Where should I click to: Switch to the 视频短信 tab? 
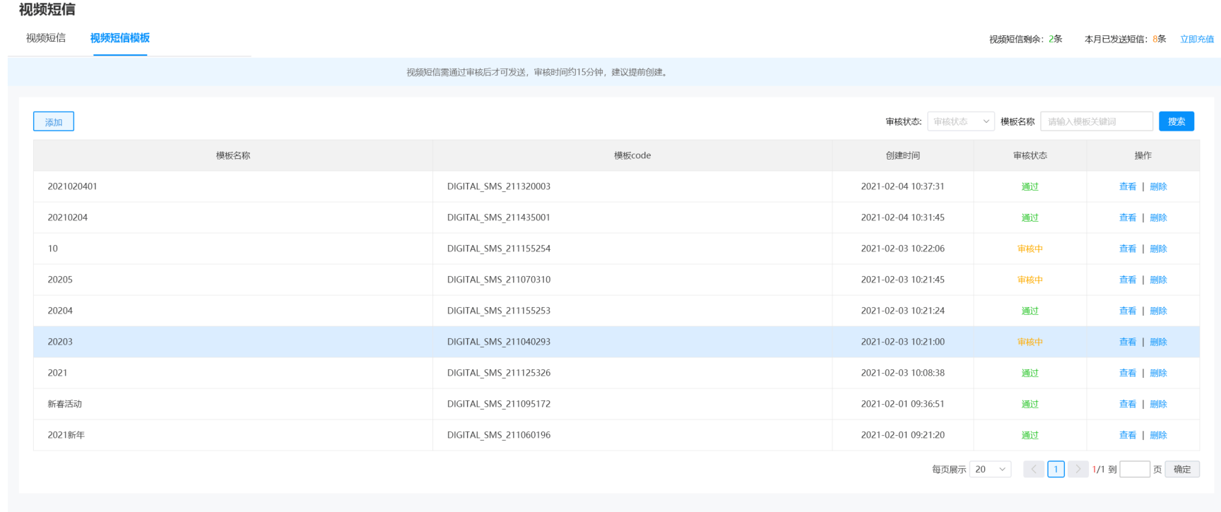pos(46,38)
